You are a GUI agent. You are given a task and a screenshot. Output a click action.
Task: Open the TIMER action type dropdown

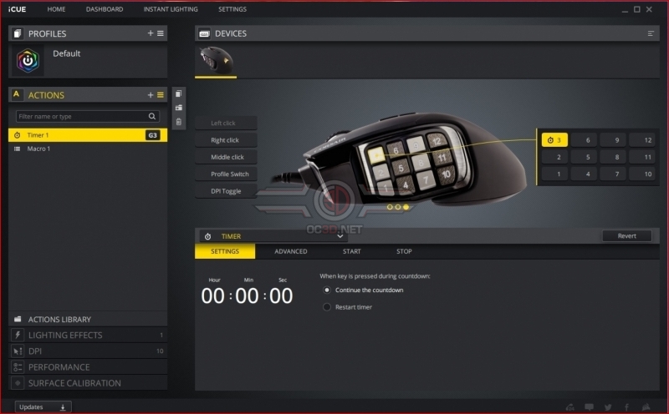click(x=273, y=236)
